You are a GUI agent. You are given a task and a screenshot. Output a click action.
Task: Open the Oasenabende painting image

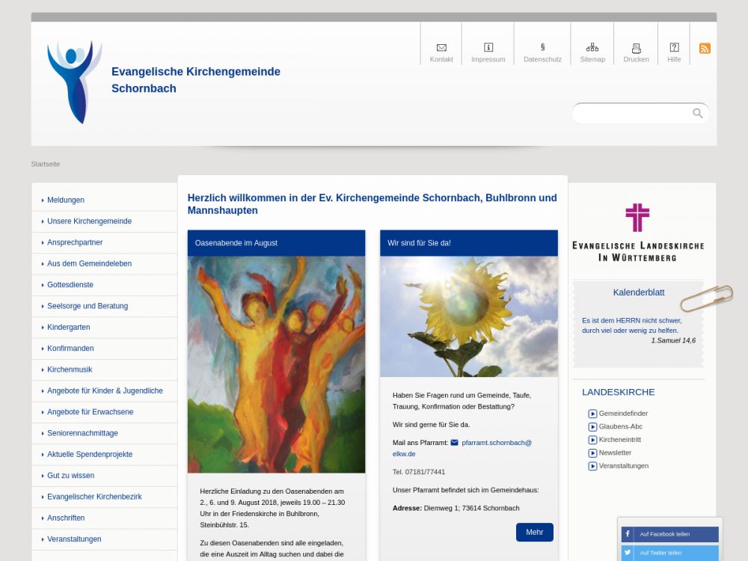click(276, 364)
